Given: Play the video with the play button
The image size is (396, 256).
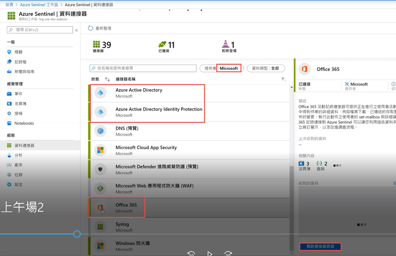Looking at the screenshot, I should pos(210,253).
